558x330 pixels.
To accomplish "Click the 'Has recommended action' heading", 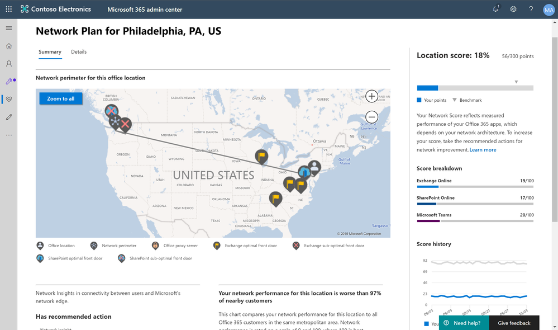I will click(x=73, y=317).
